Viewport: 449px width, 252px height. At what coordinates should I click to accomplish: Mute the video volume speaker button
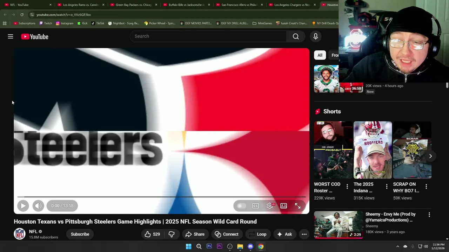click(38, 206)
